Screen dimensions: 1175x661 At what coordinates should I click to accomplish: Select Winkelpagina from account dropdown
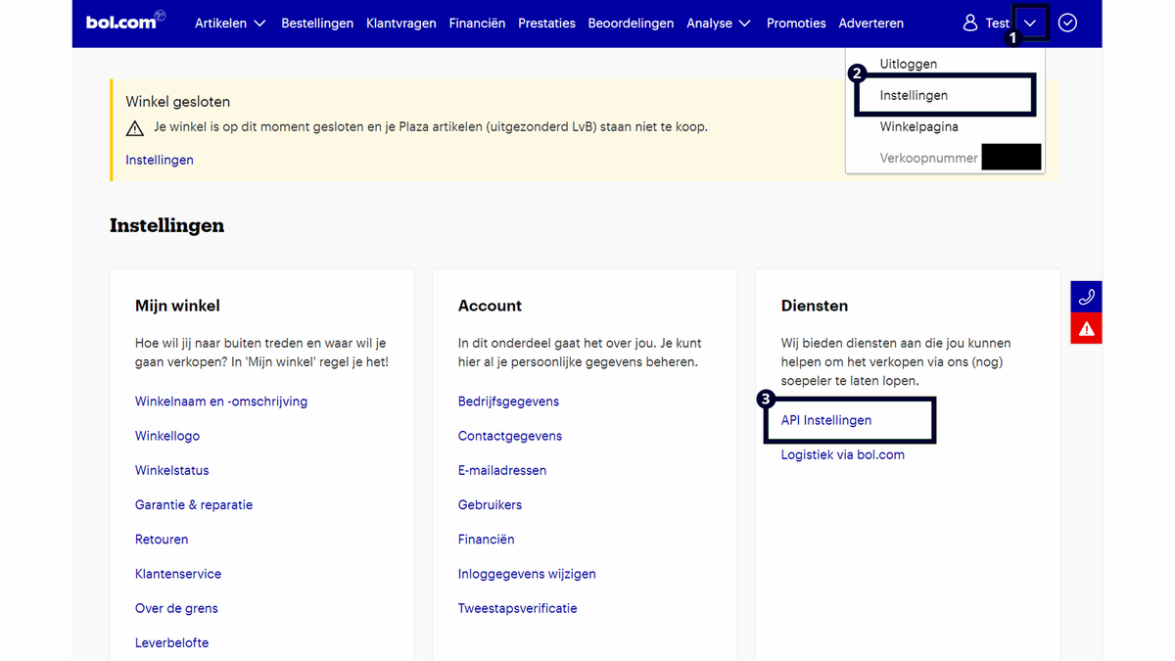pos(918,126)
